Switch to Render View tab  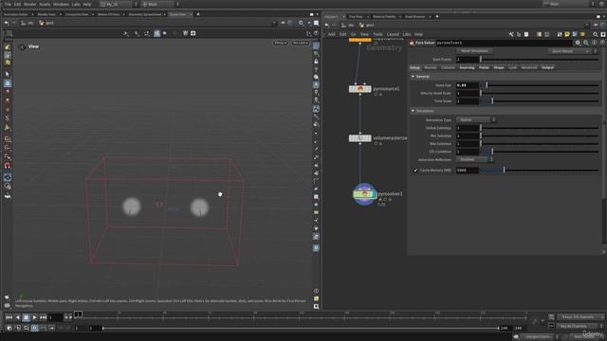pyautogui.click(x=46, y=14)
